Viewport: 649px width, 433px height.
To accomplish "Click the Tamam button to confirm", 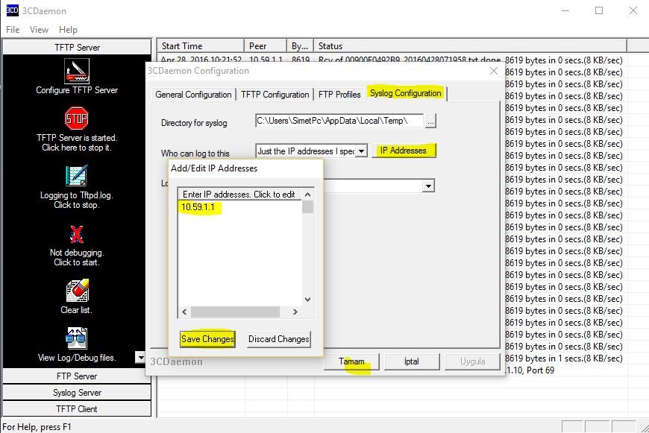I will point(352,361).
